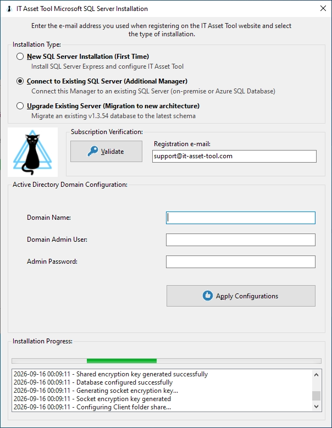Click log scrollbar down arrow
The width and height of the screenshot is (332, 428).
point(317,407)
